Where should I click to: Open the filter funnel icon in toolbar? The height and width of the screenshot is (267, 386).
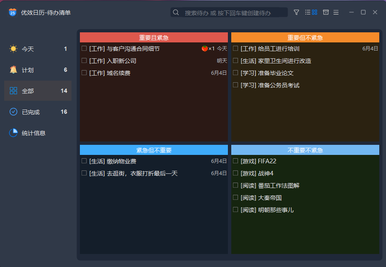[x=296, y=12]
